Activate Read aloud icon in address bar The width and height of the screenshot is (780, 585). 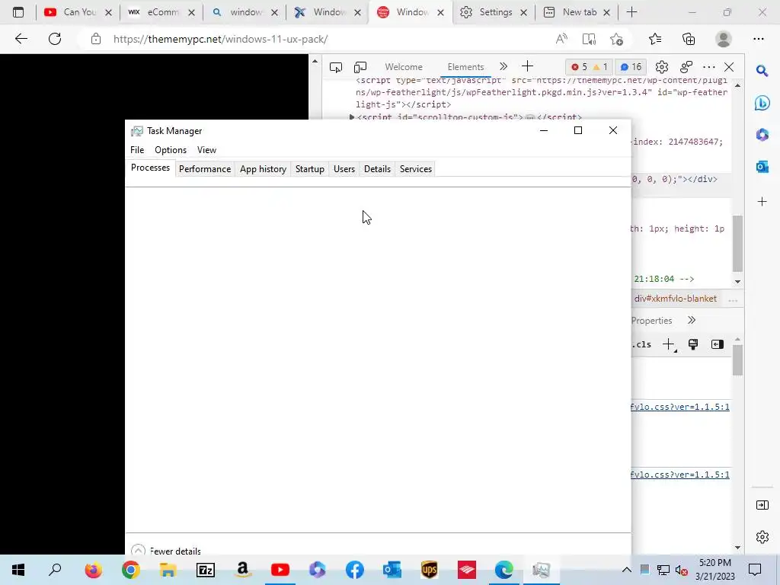561,39
